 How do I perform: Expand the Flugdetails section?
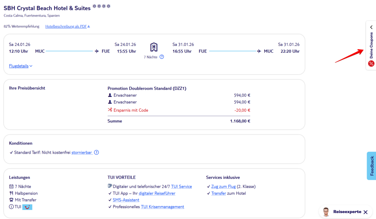pyautogui.click(x=21, y=66)
